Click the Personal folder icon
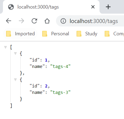Screen dimensions: 124x119 tap(45, 34)
